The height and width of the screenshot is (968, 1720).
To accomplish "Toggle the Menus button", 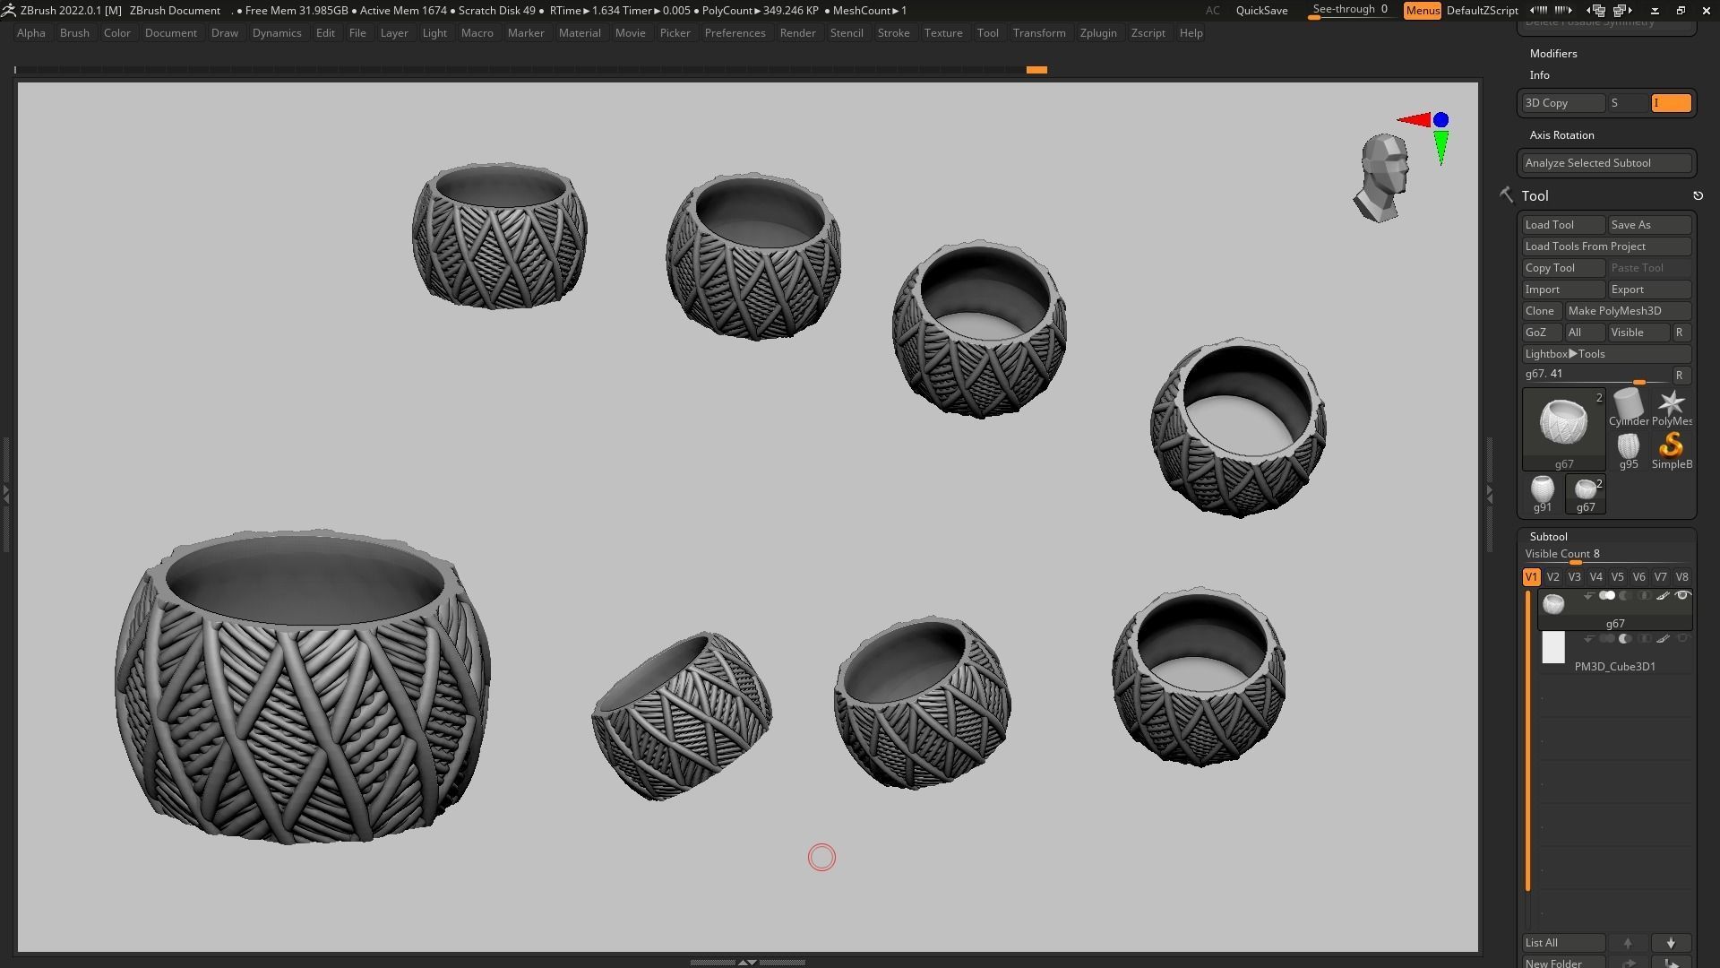I will tap(1423, 11).
